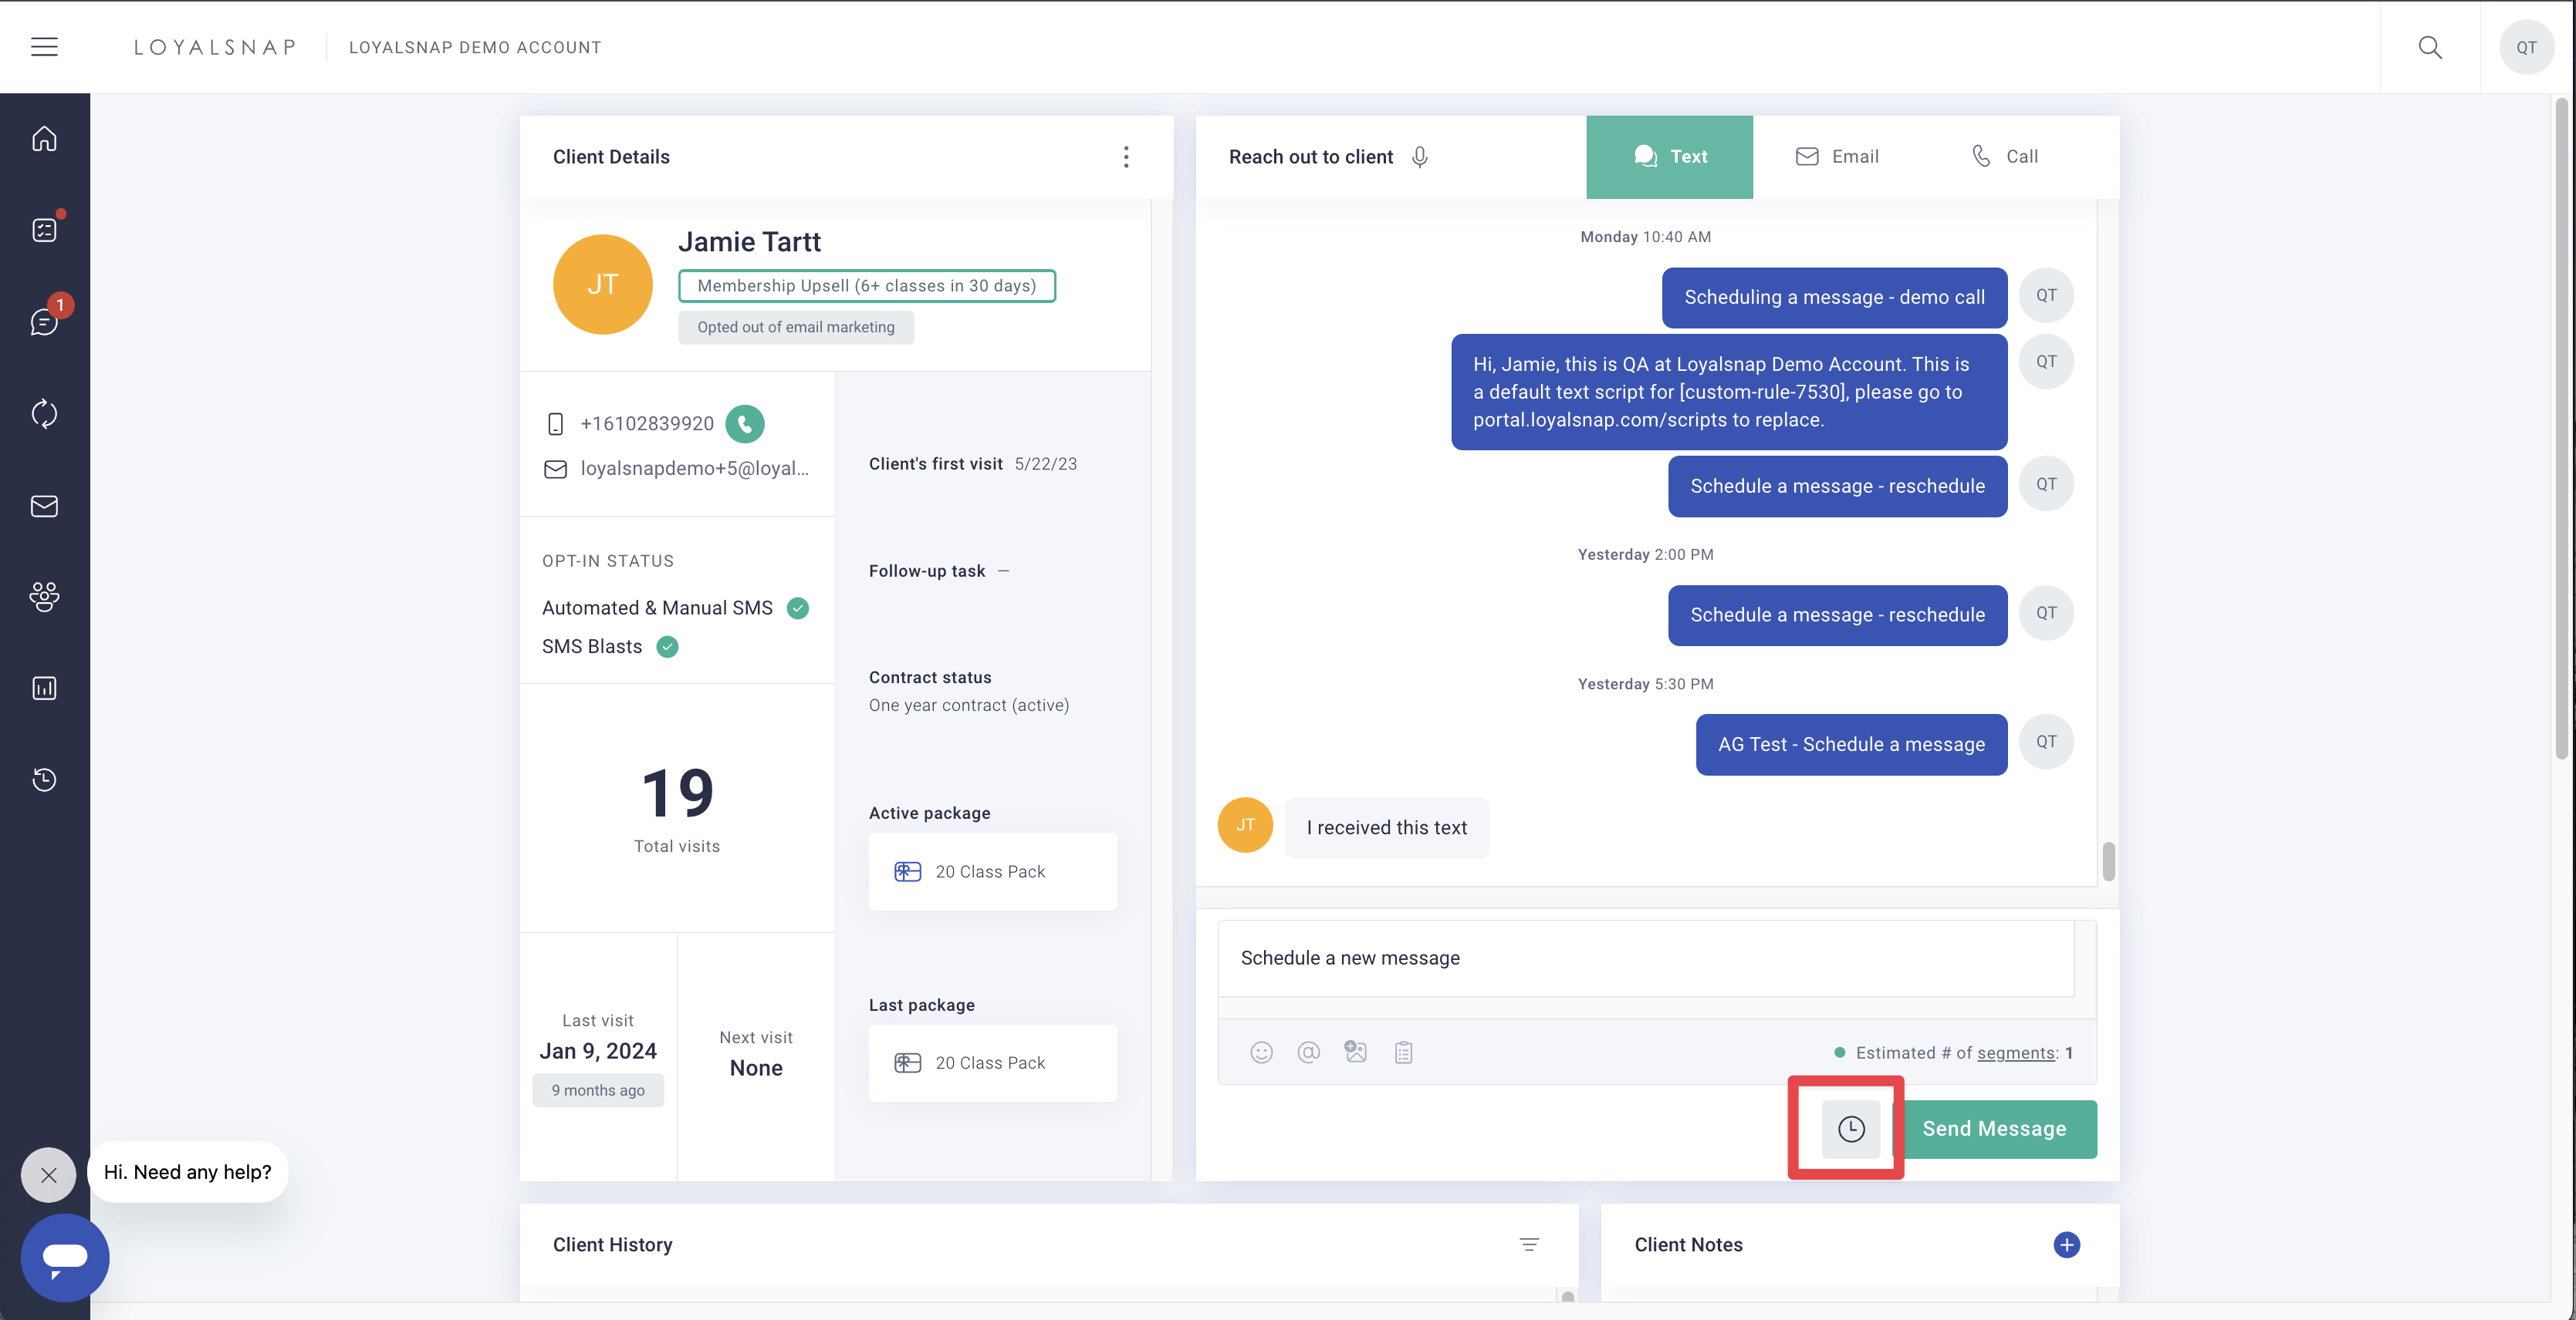The width and height of the screenshot is (2576, 1320).
Task: Click the Automated & Manual SMS checkmark
Action: click(797, 608)
